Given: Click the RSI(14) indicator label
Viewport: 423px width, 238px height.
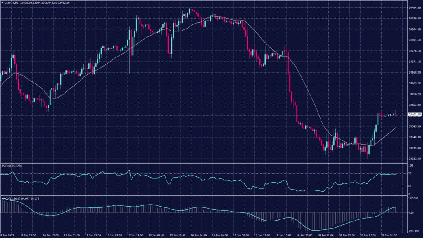Looking at the screenshot, I should 8,166.
